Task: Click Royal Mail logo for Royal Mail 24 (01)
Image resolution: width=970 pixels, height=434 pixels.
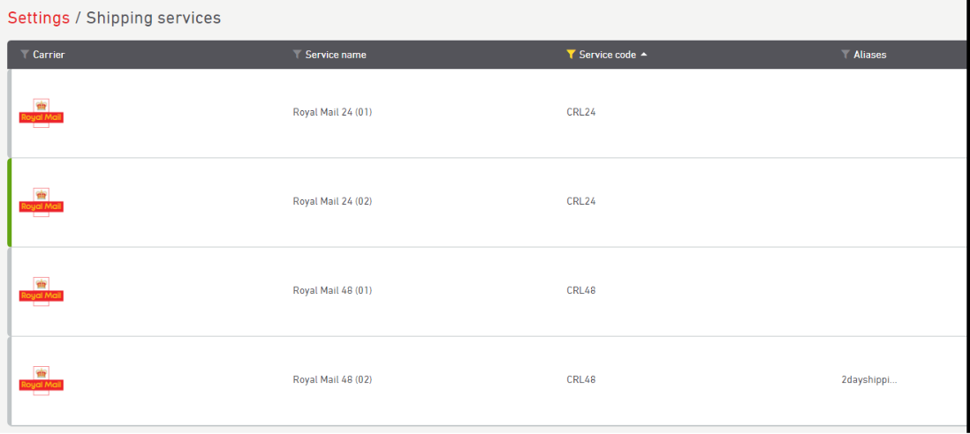Action: click(x=41, y=114)
